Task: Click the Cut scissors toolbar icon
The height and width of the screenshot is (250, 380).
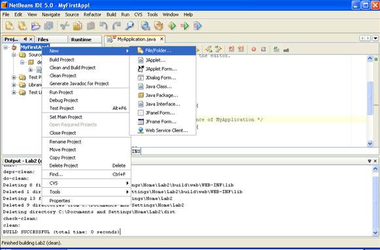Action: 65,26
